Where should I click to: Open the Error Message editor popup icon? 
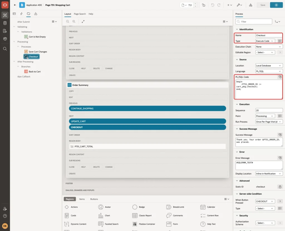tap(280, 158)
